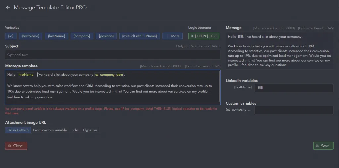The height and width of the screenshot is (168, 339).
Task: Click the Message preview text box
Action: point(280,51)
